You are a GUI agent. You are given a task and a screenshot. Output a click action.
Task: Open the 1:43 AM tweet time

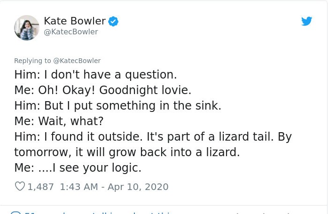point(80,187)
